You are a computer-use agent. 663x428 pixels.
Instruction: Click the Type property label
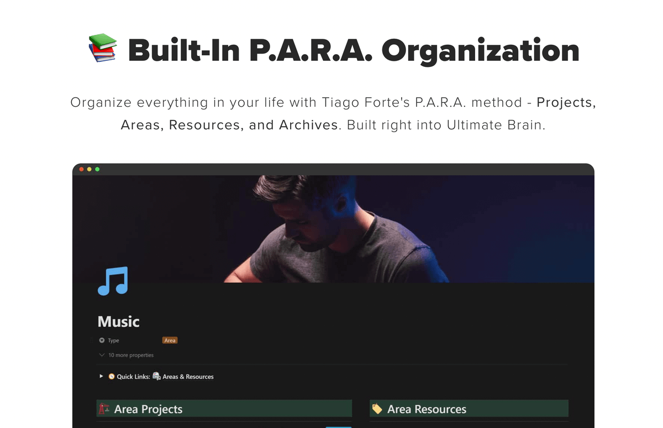pyautogui.click(x=113, y=341)
